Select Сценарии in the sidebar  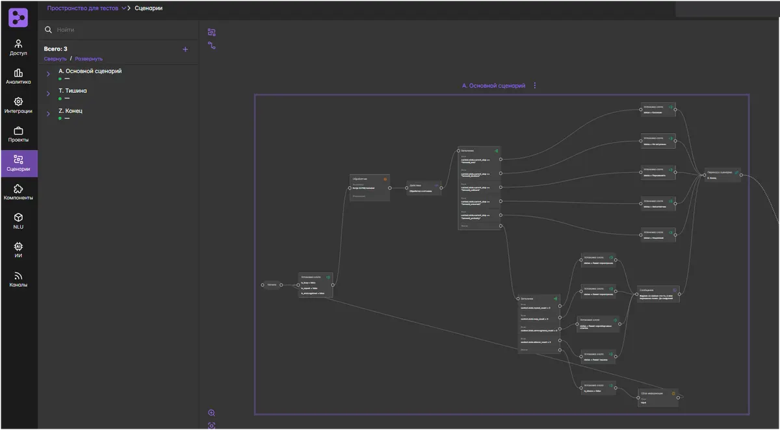18,163
